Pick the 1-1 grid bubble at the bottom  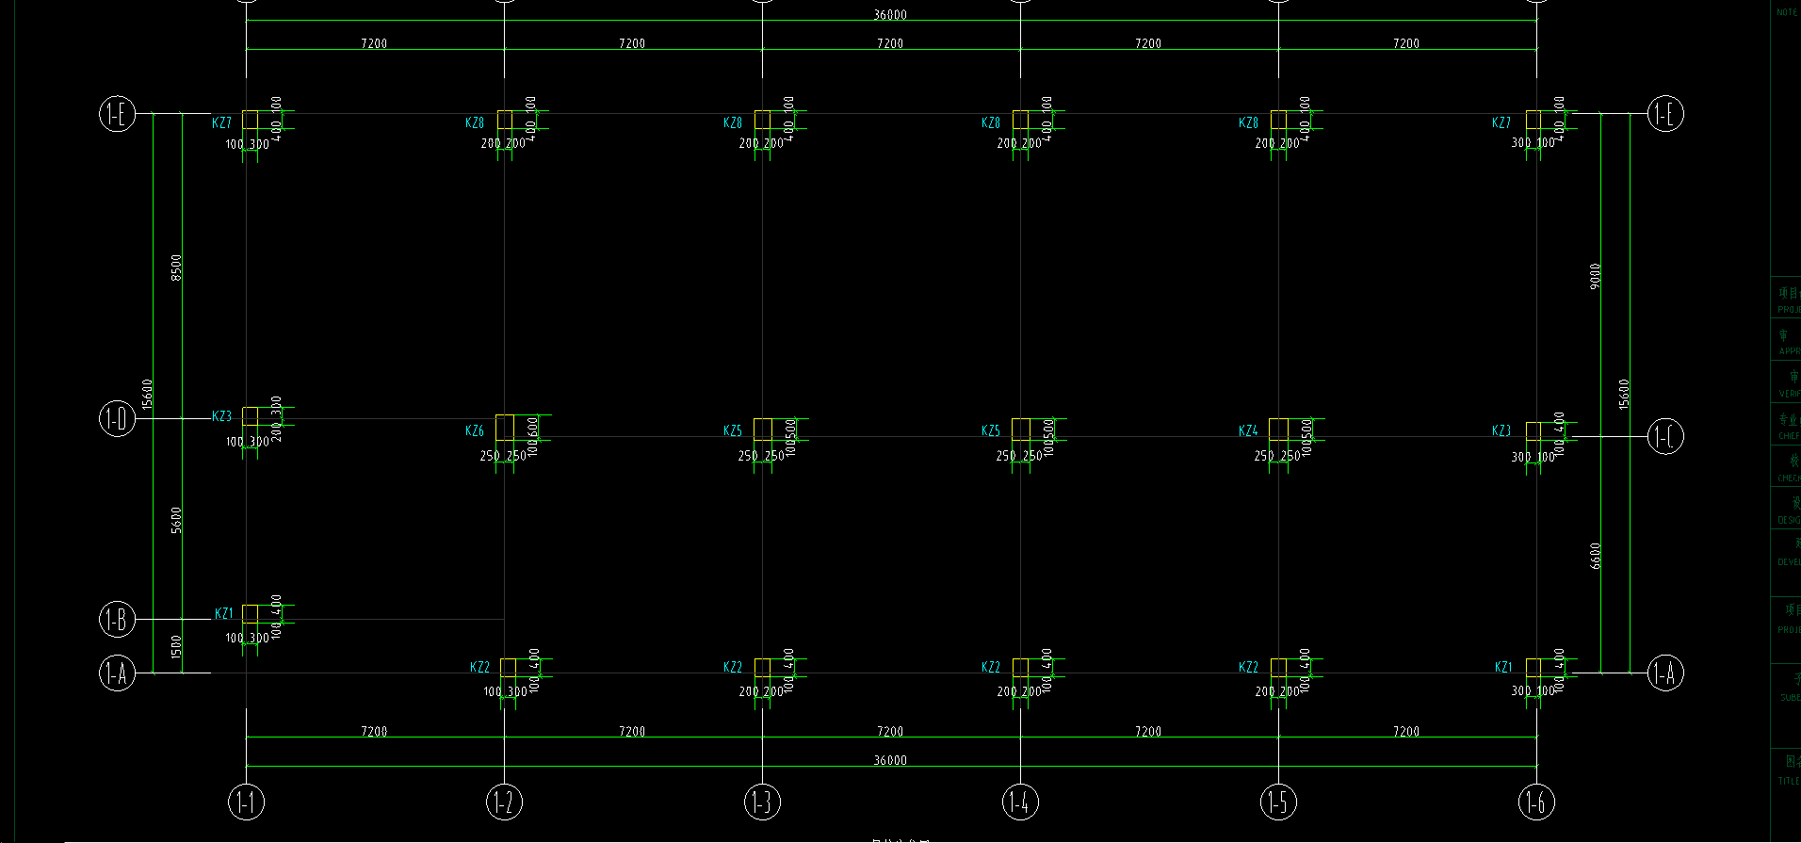[x=246, y=802]
